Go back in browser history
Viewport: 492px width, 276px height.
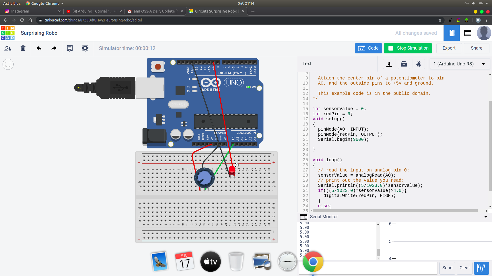(x=6, y=20)
